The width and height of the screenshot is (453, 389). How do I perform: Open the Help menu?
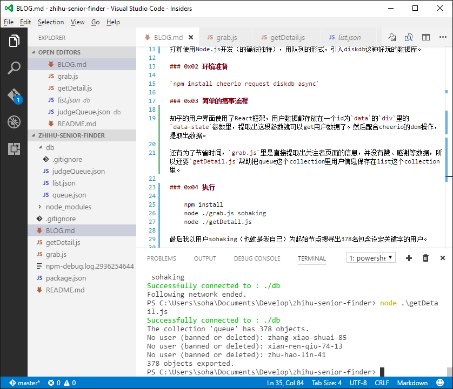(113, 22)
